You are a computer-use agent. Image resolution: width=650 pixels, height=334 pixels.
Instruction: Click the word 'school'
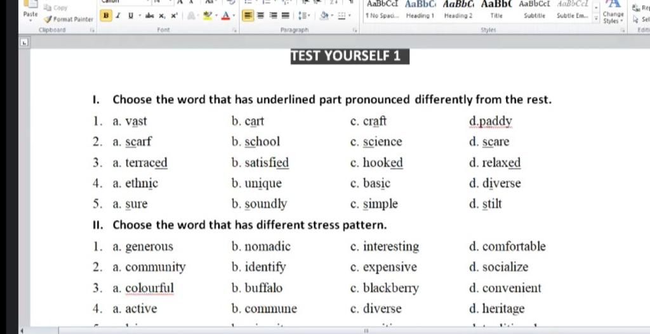[262, 142]
